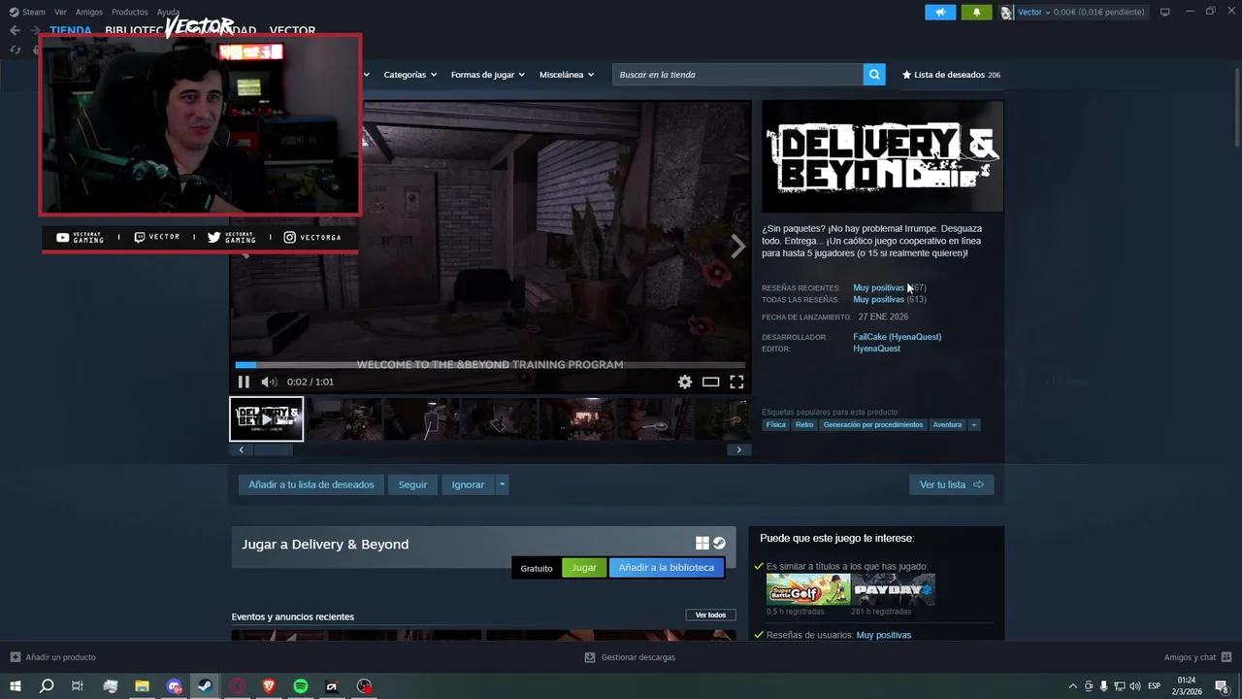Viewport: 1242px width, 699px height.
Task: Click 'Añadir un producto' at bottom
Action: [52, 657]
